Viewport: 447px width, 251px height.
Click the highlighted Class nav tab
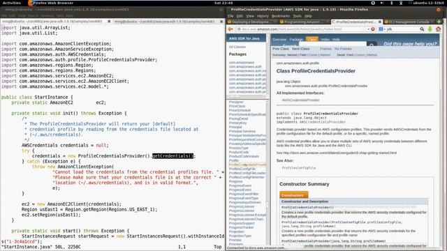tap(312, 39)
